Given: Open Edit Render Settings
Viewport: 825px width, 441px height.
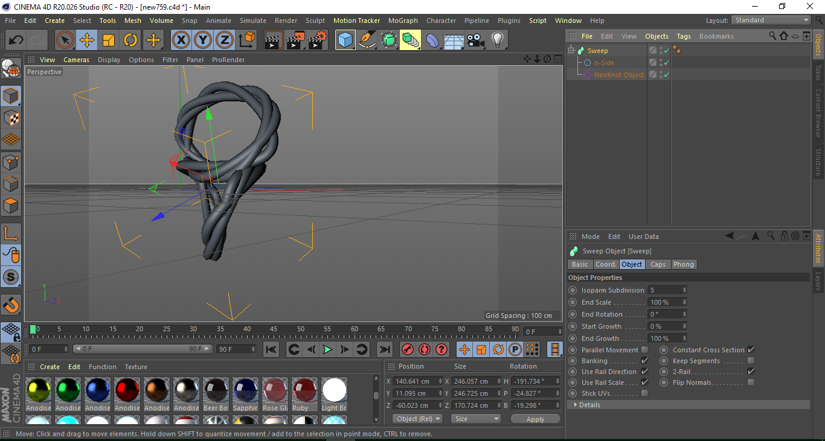Looking at the screenshot, I should pyautogui.click(x=318, y=40).
